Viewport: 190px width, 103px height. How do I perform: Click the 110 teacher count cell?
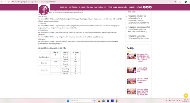pos(75,62)
